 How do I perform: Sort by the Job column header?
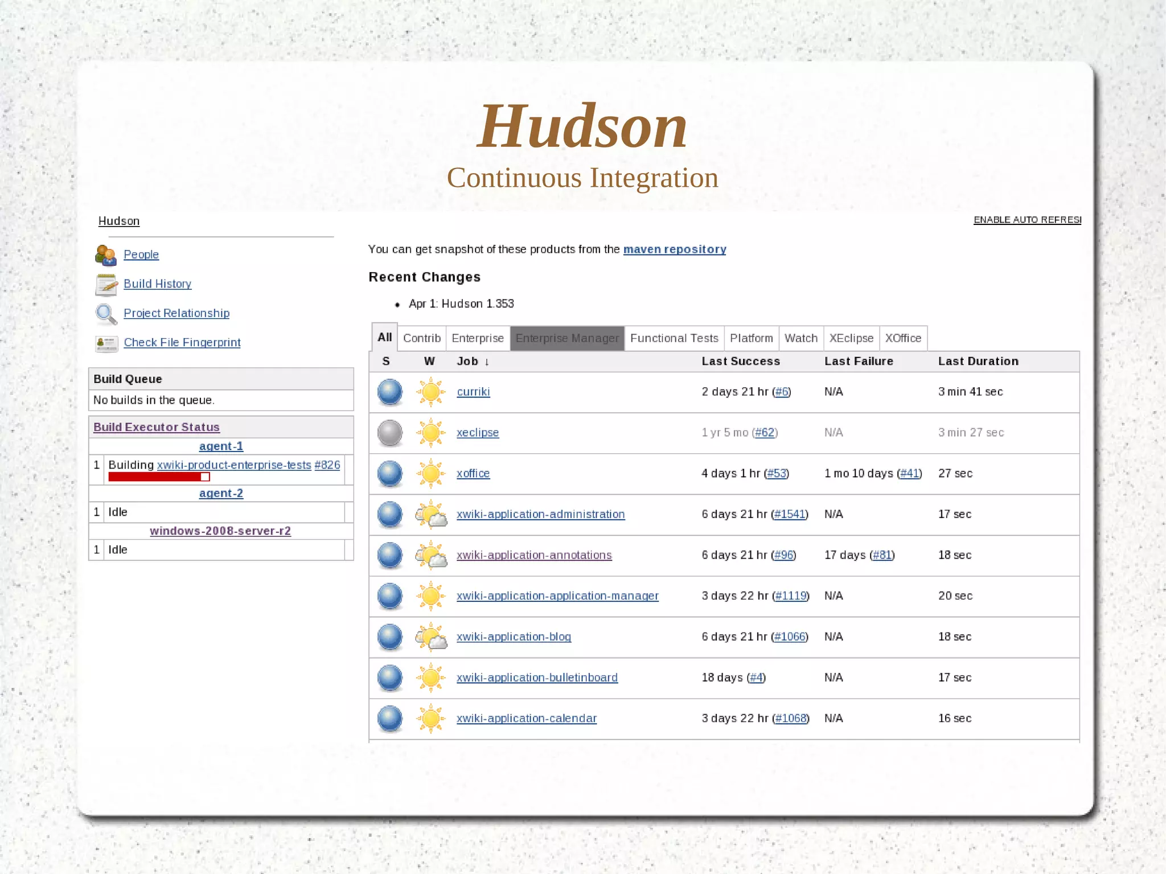coord(473,362)
